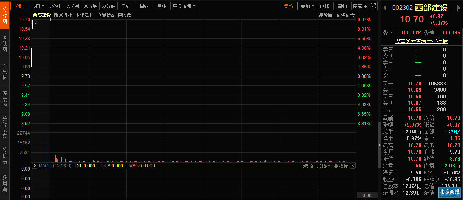463x200 pixels.
Task: Switch to the 日线 chart
Action: coord(126,6)
